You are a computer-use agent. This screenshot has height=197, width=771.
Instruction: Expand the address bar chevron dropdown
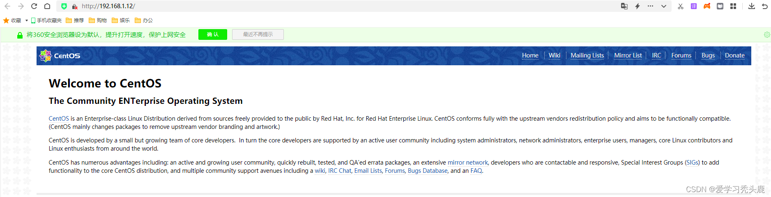663,6
